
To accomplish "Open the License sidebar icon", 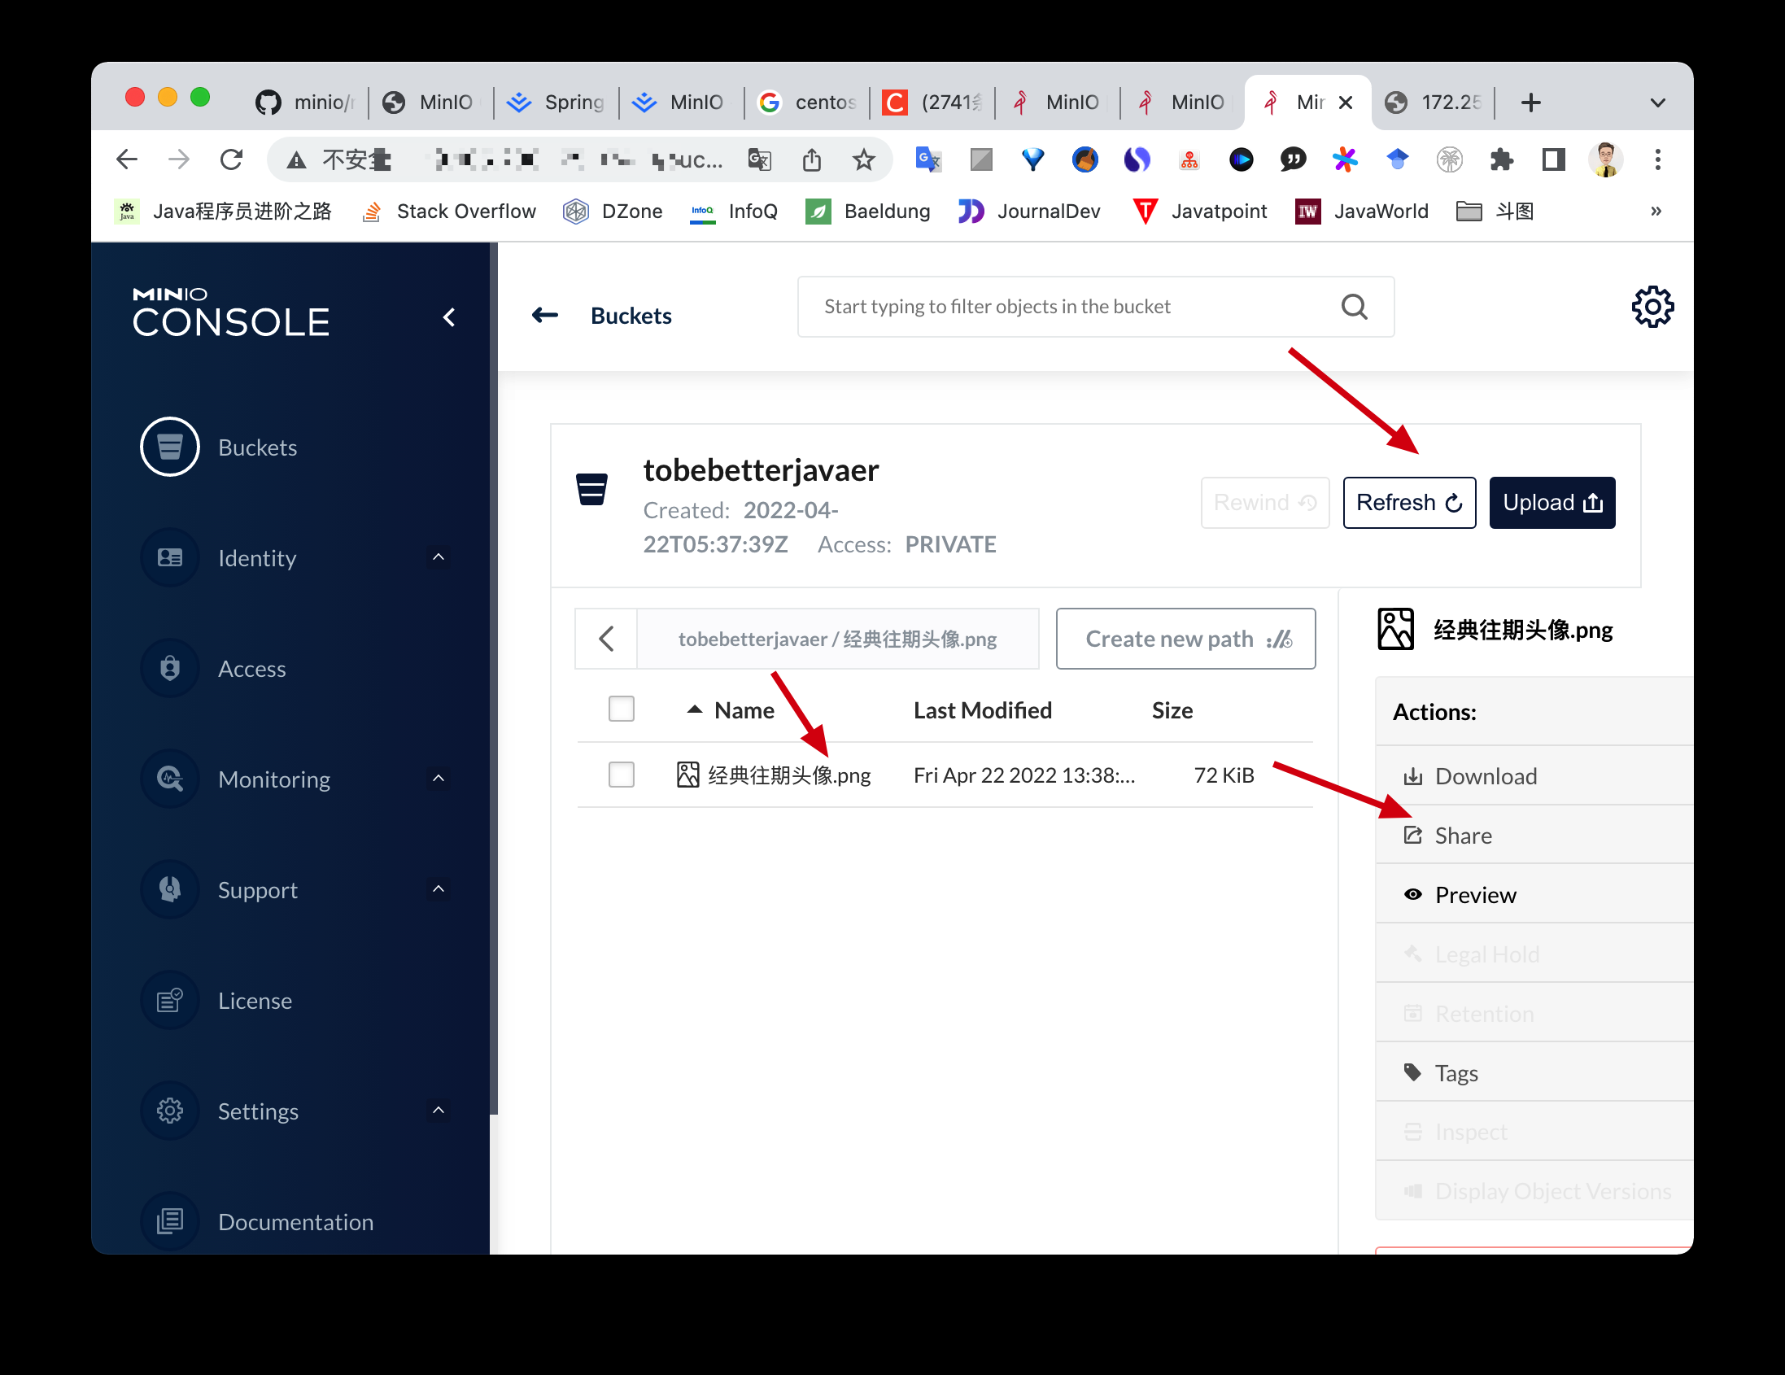I will (x=170, y=1000).
